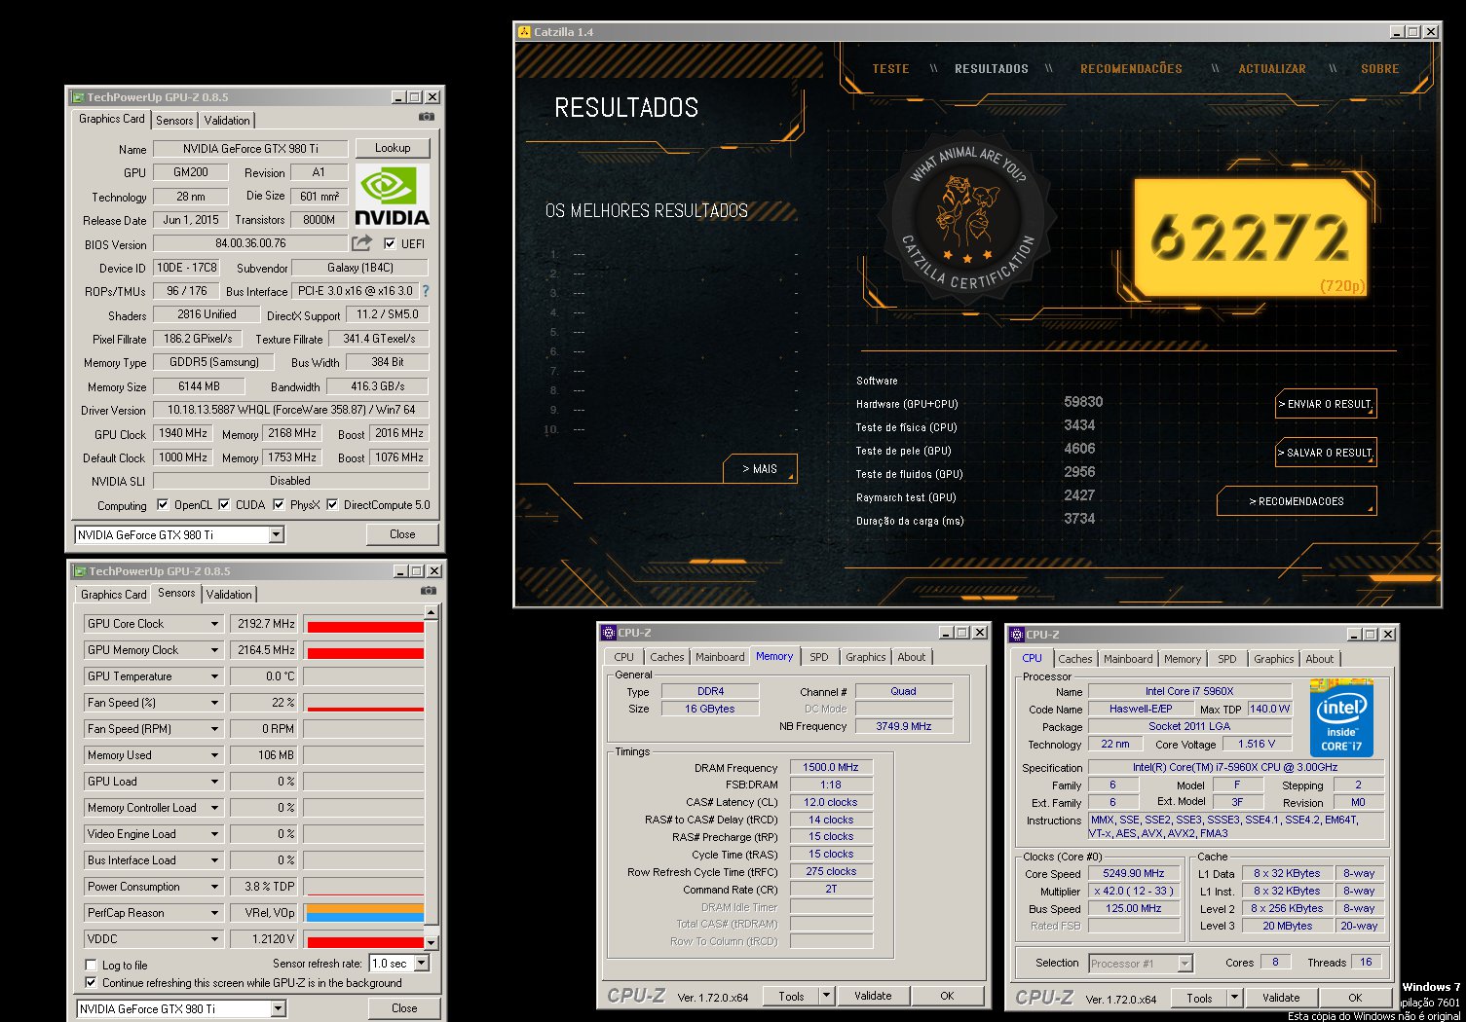Toggle the PhysX checkbox
1467x1022 pixels.
(x=279, y=504)
